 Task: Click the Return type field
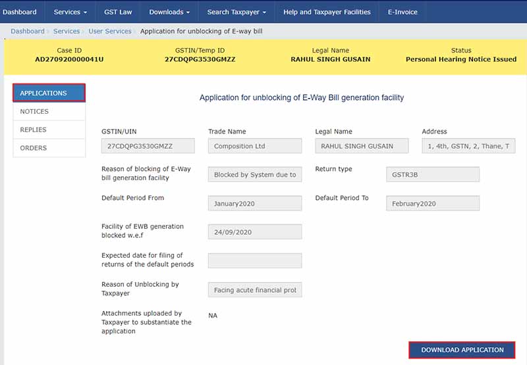click(x=433, y=174)
